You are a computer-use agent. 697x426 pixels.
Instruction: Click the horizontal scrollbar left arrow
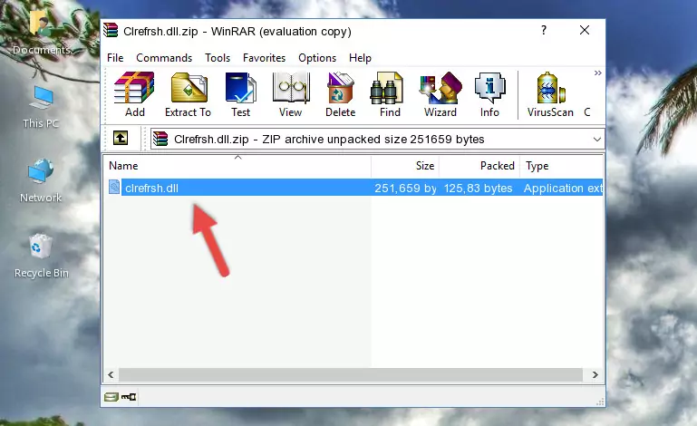pyautogui.click(x=111, y=375)
